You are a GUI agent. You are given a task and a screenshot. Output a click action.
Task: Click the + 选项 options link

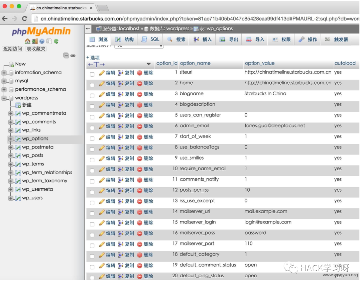[x=93, y=58]
